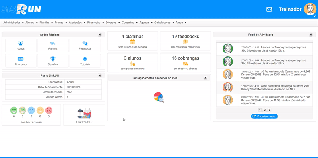318x158 pixels.
Task: Click the 4 planilhas calendar icon
Action: 132,42
